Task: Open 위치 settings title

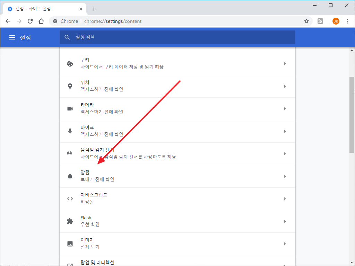Action: pos(85,82)
